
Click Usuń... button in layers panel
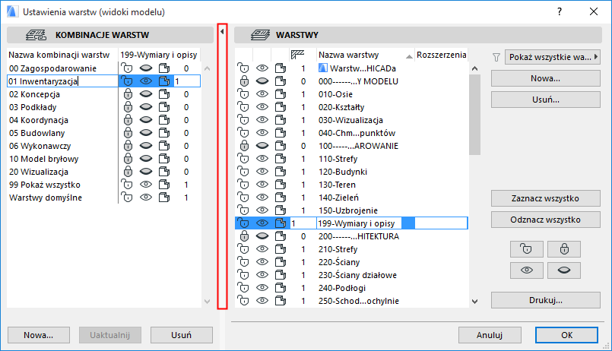[545, 100]
